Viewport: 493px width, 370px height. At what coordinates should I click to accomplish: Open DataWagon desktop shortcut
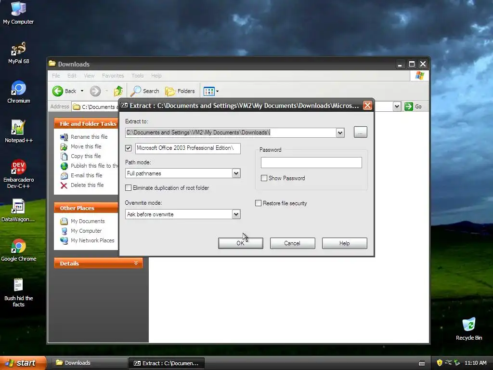click(18, 210)
